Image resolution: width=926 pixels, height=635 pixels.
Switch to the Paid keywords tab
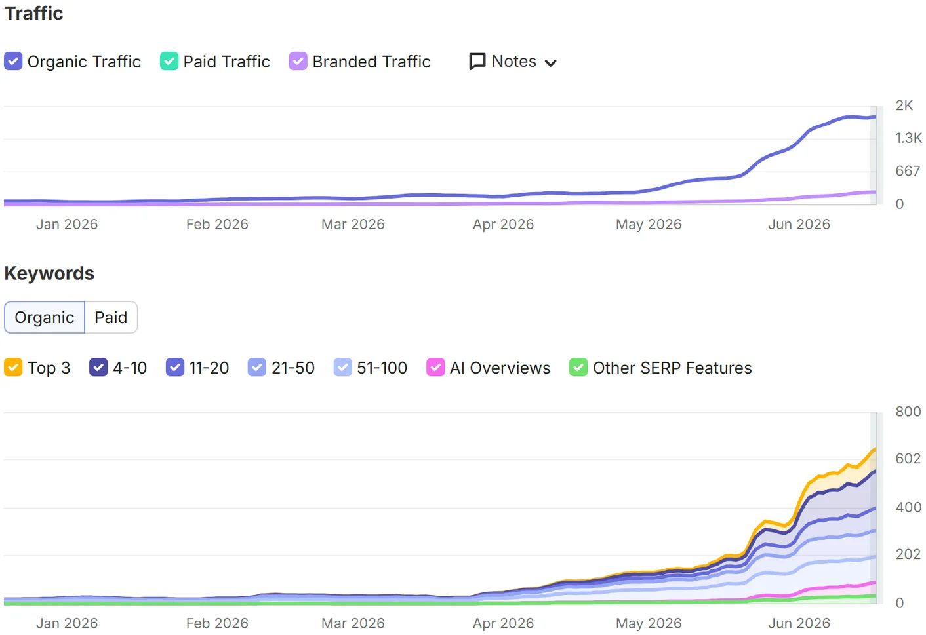coord(111,317)
